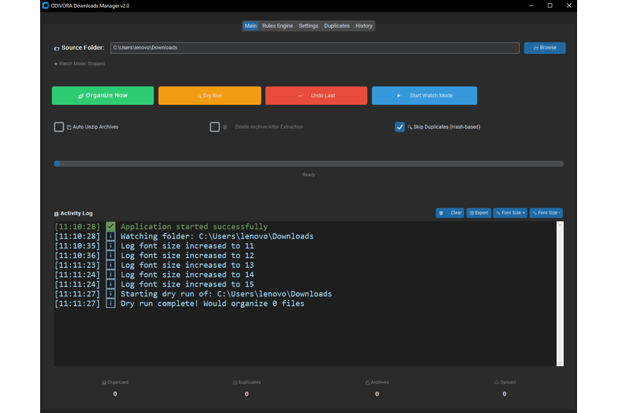Enable Auto Unzip Archives checkbox
This screenshot has width=618, height=413.
pyautogui.click(x=59, y=127)
